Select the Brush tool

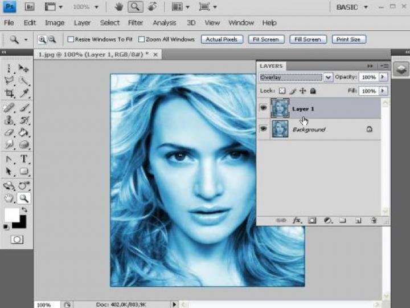[24, 108]
